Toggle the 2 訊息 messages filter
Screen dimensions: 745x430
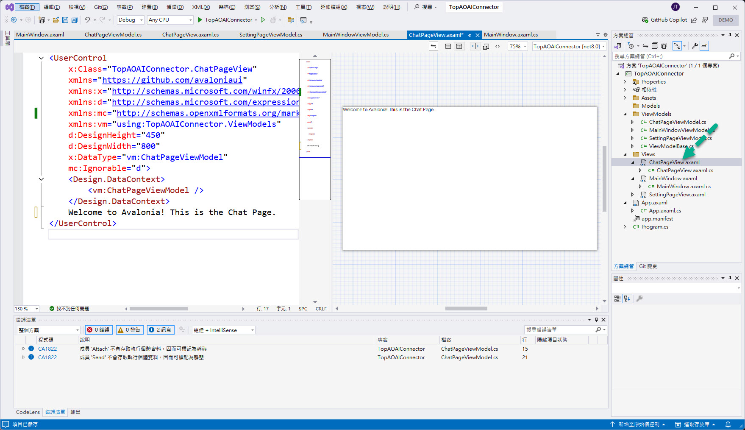(x=160, y=330)
